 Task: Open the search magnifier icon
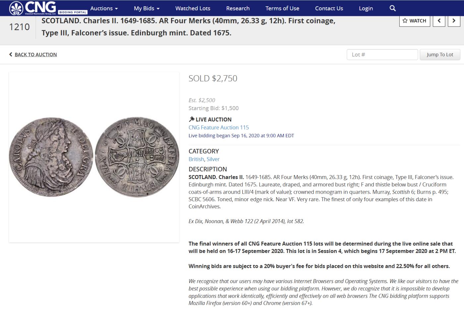(392, 8)
